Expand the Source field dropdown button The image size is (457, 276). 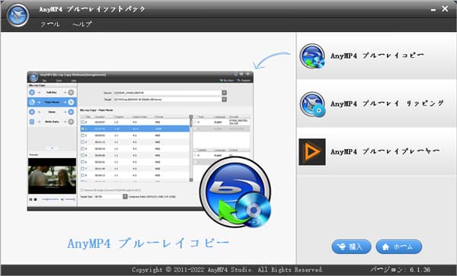coord(224,93)
